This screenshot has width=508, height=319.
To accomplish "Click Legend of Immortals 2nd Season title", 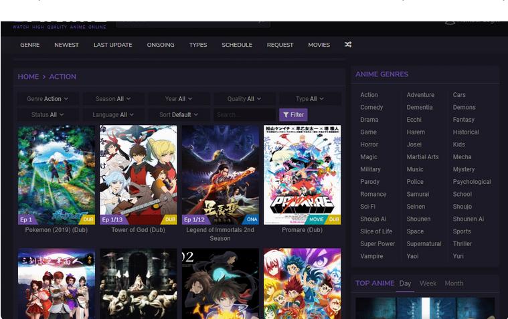I will [x=220, y=234].
